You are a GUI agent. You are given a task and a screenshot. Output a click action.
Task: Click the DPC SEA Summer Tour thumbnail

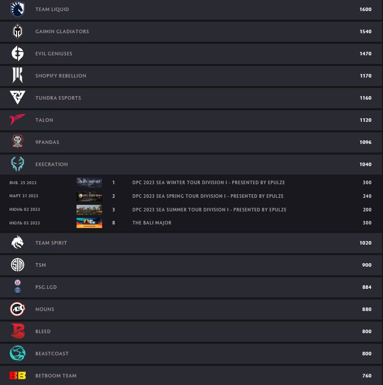point(89,210)
